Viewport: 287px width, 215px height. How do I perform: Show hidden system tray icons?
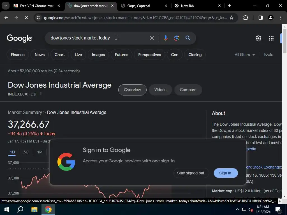pos(237,209)
